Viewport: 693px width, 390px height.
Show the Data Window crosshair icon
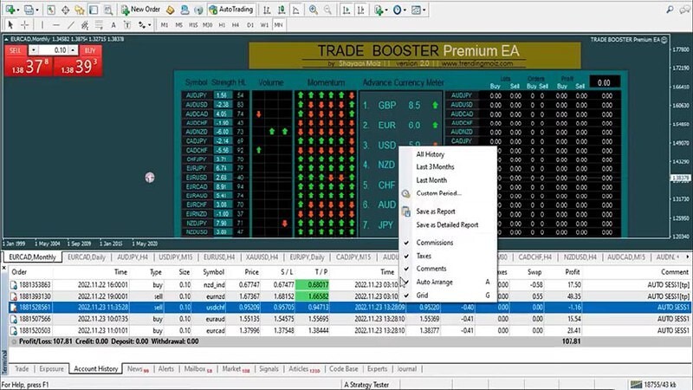click(x=66, y=10)
